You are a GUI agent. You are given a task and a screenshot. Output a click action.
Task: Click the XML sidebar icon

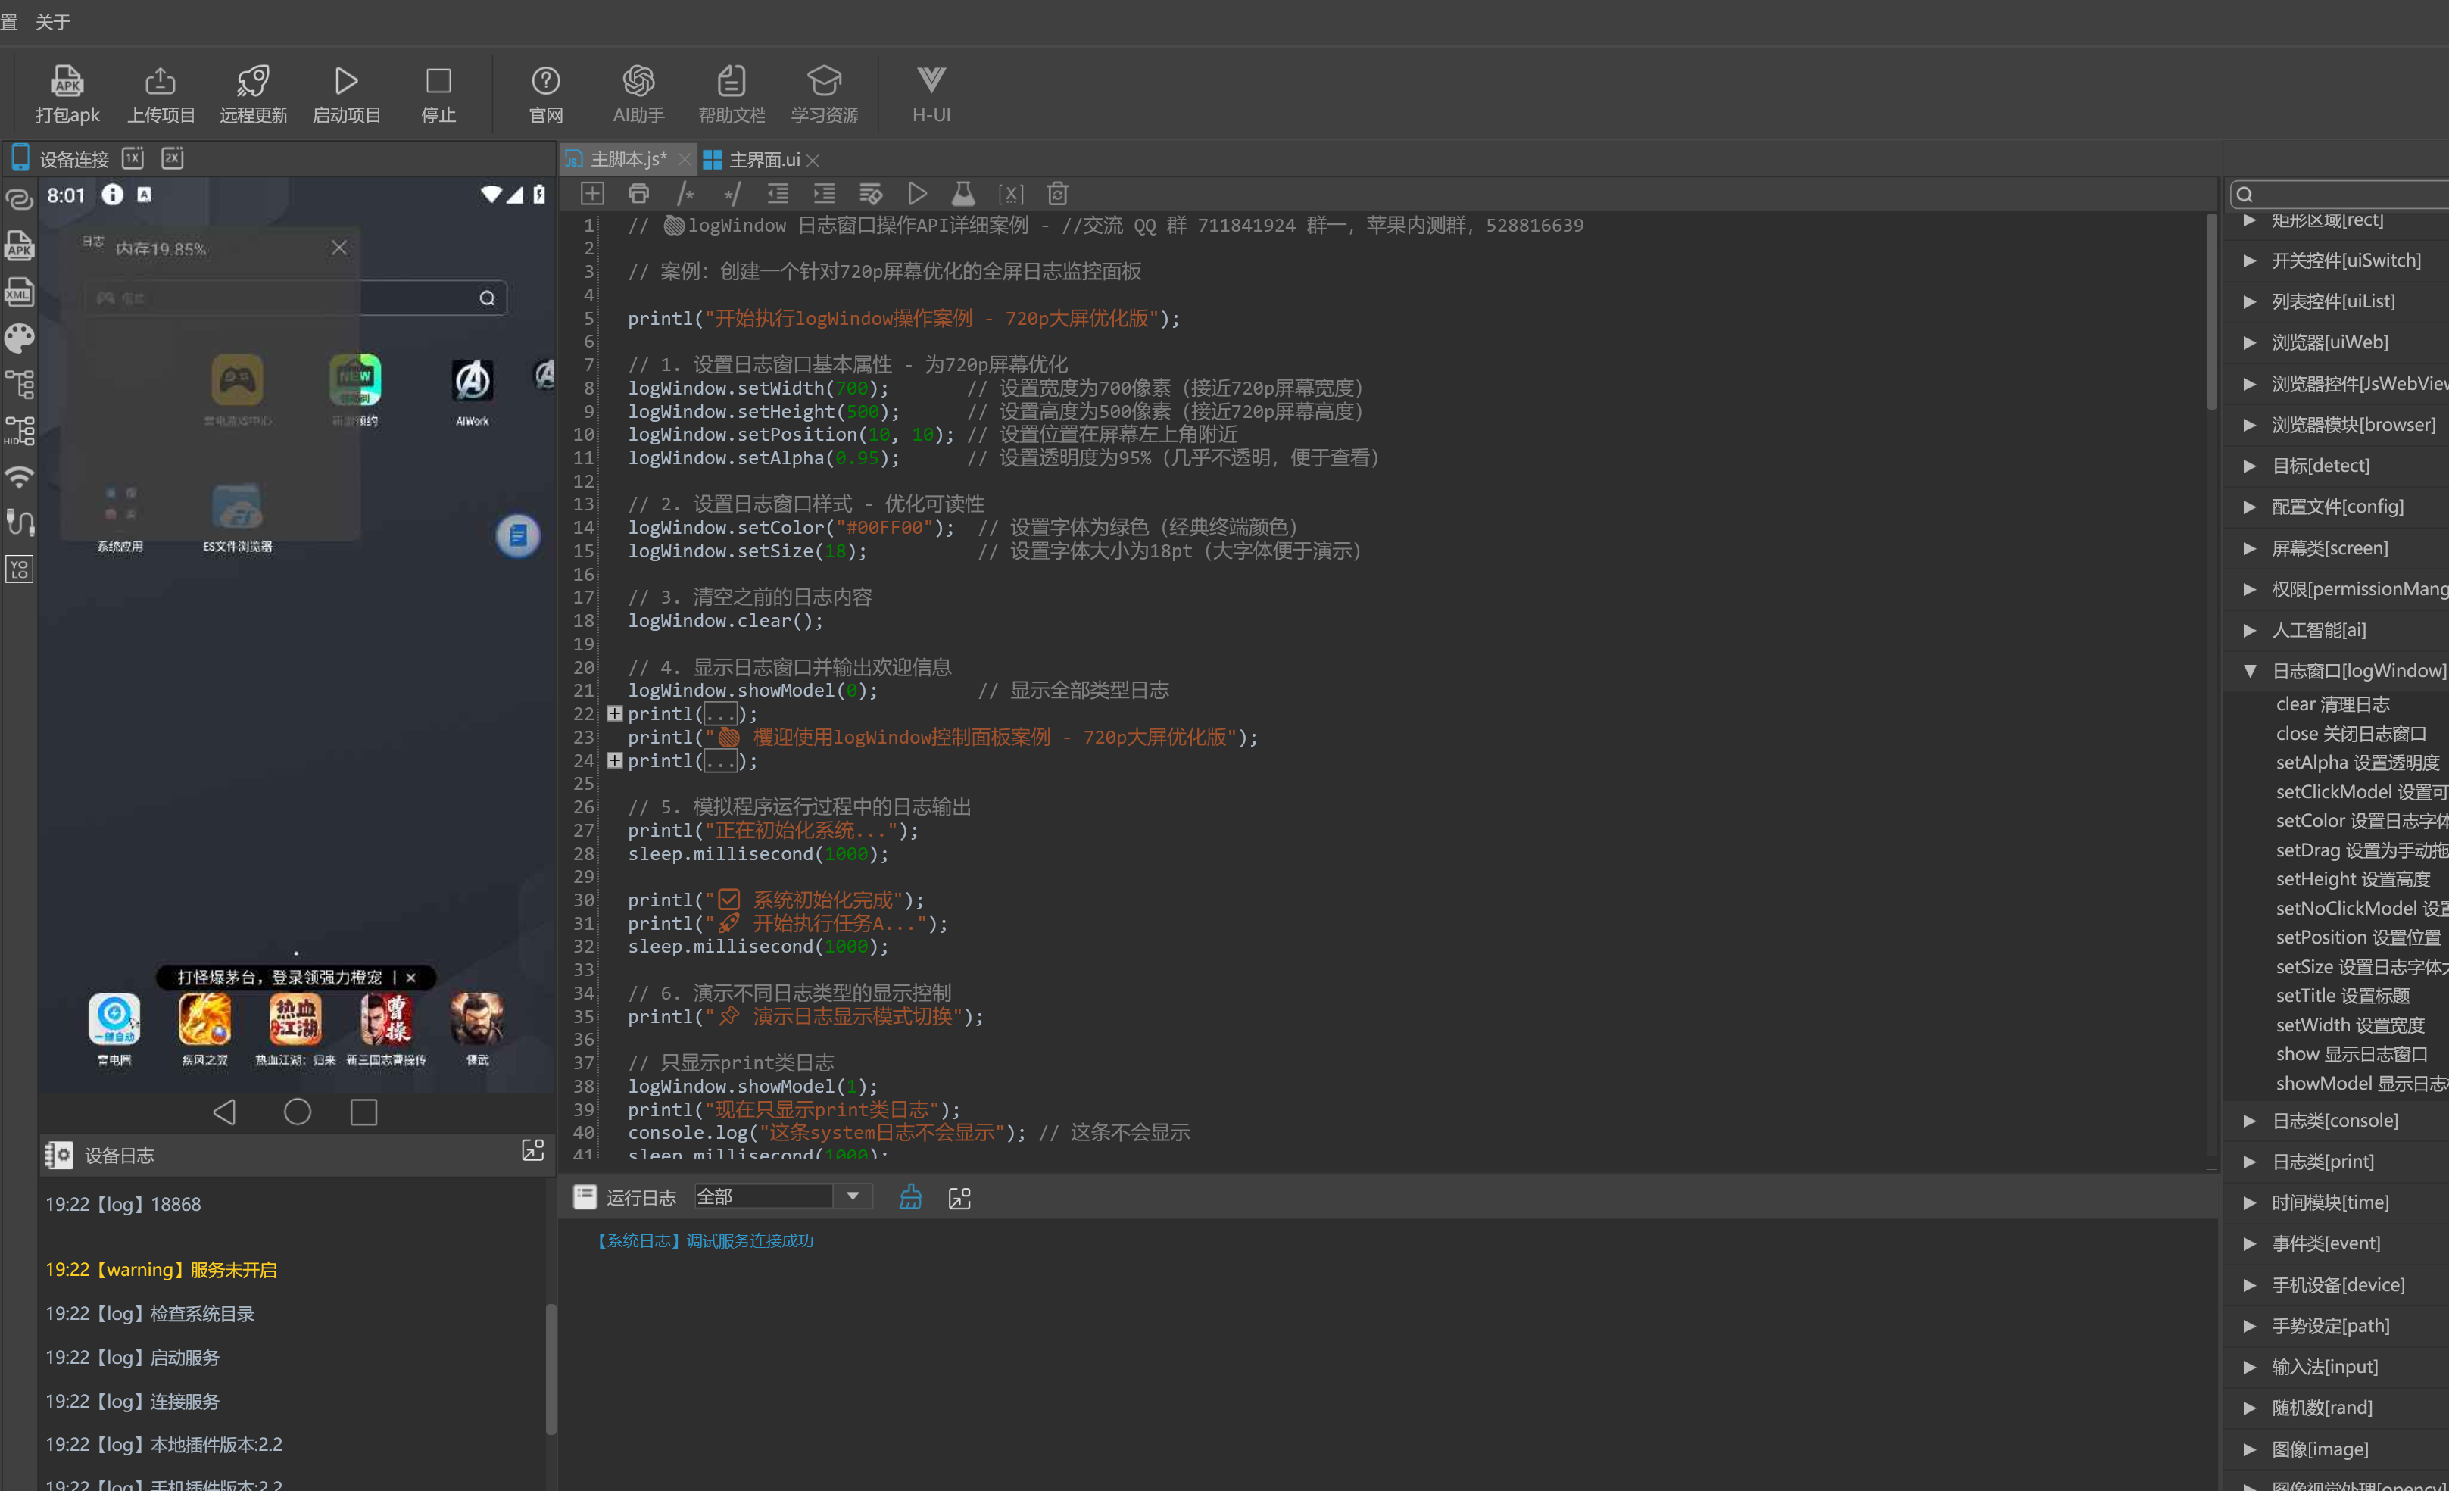(20, 292)
